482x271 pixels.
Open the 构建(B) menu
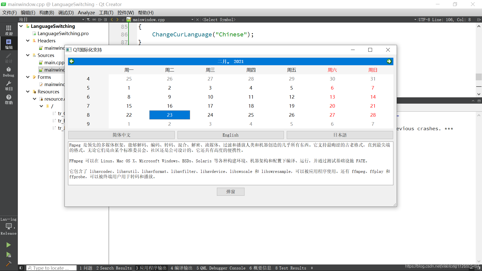coord(47,13)
